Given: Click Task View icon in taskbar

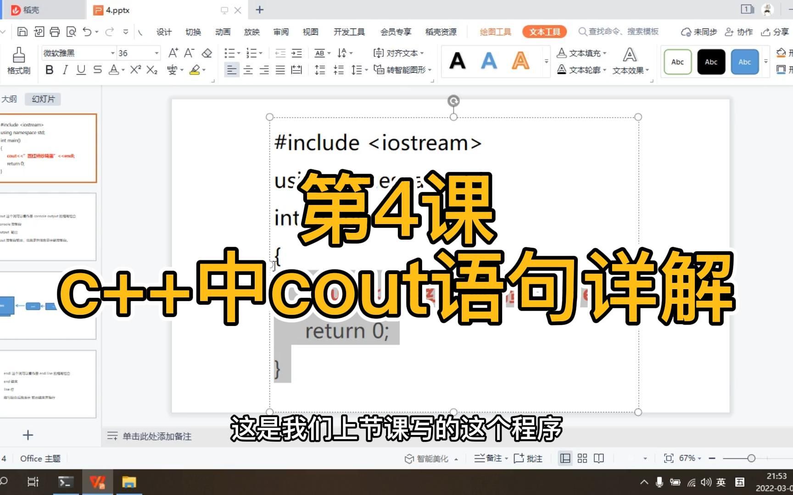Looking at the screenshot, I should (x=33, y=482).
